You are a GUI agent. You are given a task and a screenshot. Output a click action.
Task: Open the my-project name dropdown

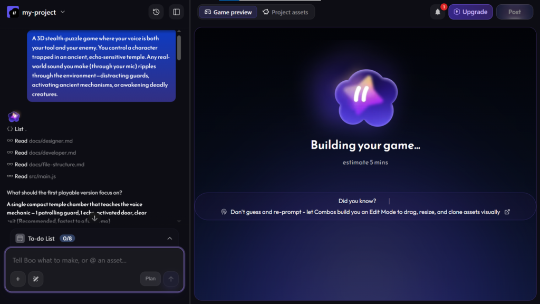(x=63, y=12)
